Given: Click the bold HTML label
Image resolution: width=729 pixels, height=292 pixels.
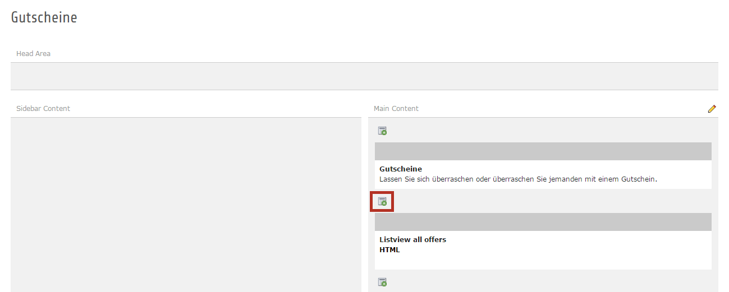Looking at the screenshot, I should pos(389,250).
